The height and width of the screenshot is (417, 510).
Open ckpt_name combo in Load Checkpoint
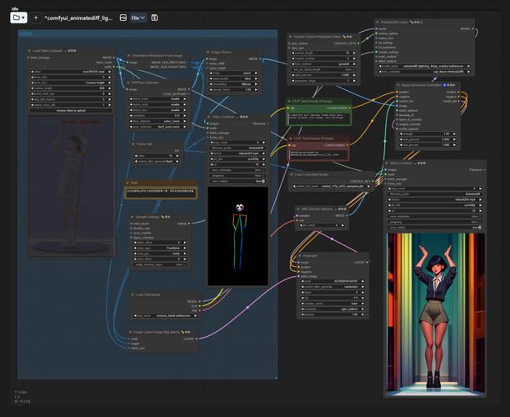point(166,315)
